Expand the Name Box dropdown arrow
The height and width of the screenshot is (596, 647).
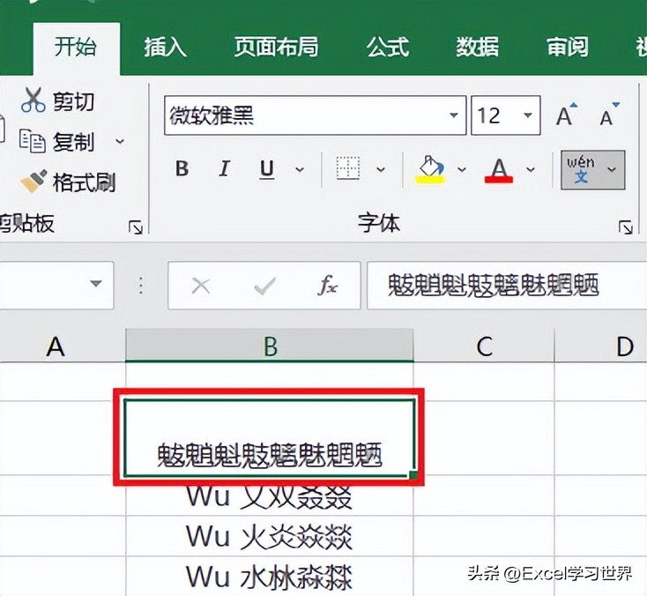(96, 284)
